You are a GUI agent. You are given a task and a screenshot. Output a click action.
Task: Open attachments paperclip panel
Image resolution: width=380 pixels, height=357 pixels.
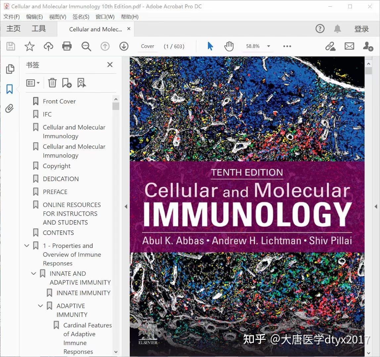10,108
